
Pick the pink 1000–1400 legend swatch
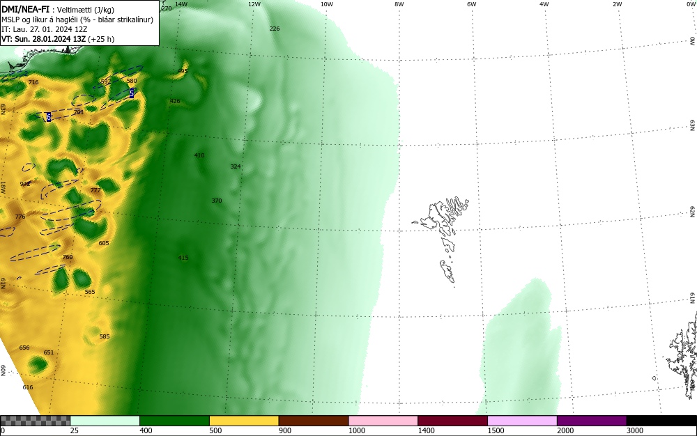coord(383,421)
